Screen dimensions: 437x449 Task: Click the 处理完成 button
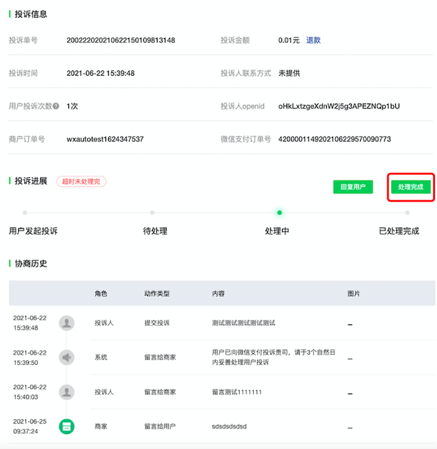pyautogui.click(x=410, y=187)
